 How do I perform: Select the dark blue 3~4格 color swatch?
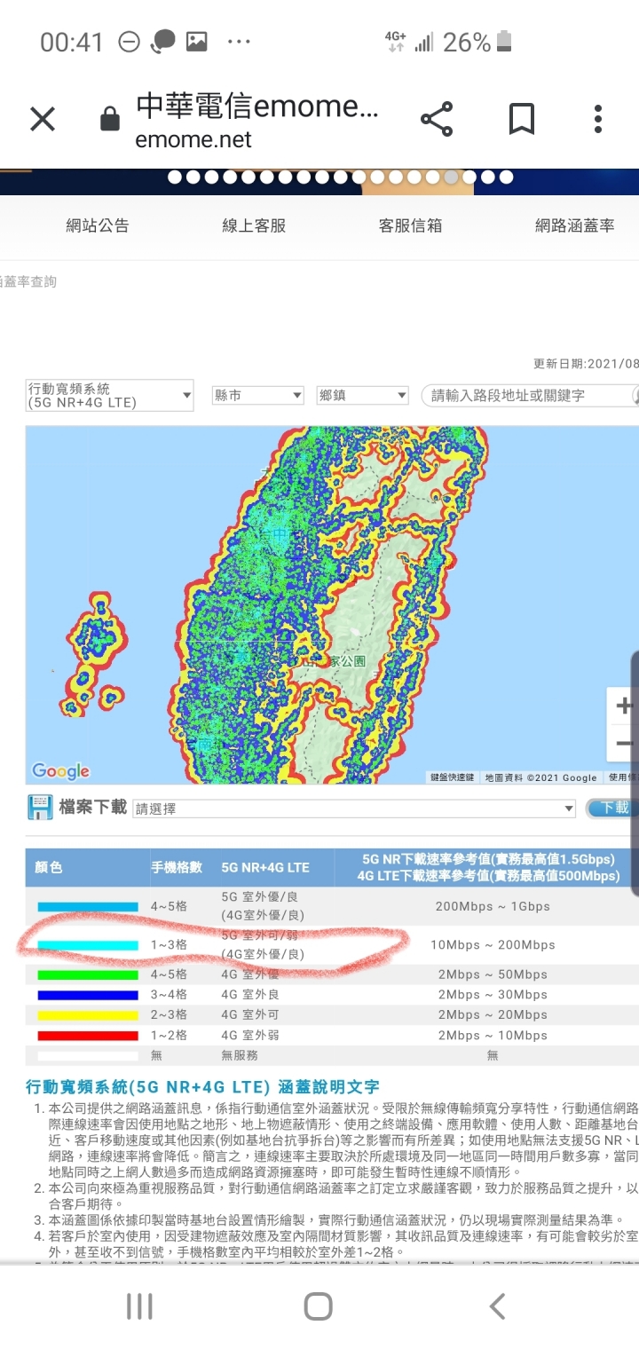(88, 995)
